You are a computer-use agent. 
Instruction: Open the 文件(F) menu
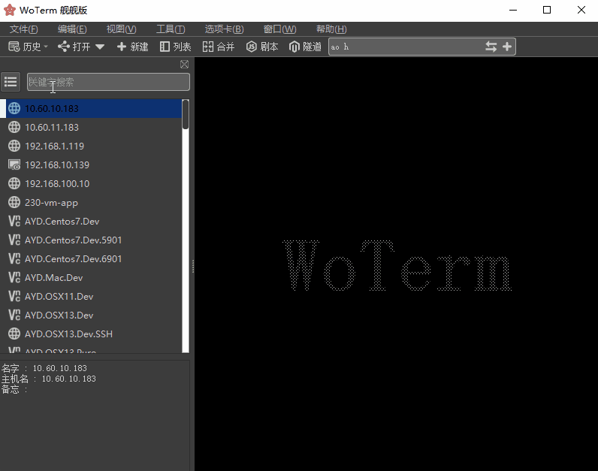24,29
